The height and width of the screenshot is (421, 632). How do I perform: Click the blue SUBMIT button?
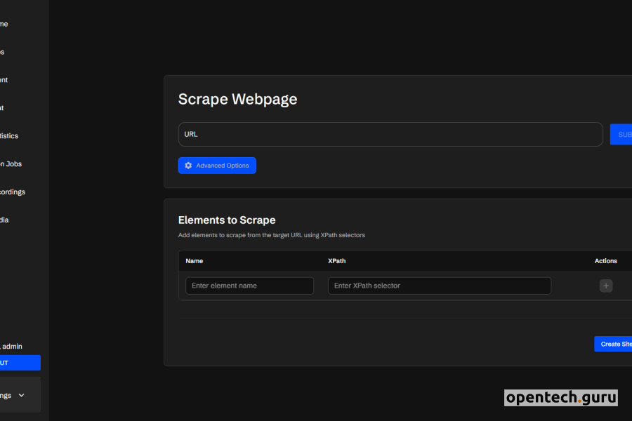point(622,134)
